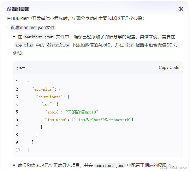The width and height of the screenshot is (190, 171).
Task: Click the intro sentence starting 在HBuilder中开发
Action: pos(75,18)
